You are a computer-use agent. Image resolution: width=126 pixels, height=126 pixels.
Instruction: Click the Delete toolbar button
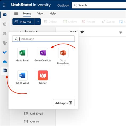50,22
